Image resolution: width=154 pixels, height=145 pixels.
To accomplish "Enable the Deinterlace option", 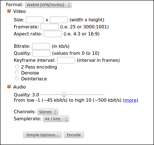I will pyautogui.click(x=17, y=78).
